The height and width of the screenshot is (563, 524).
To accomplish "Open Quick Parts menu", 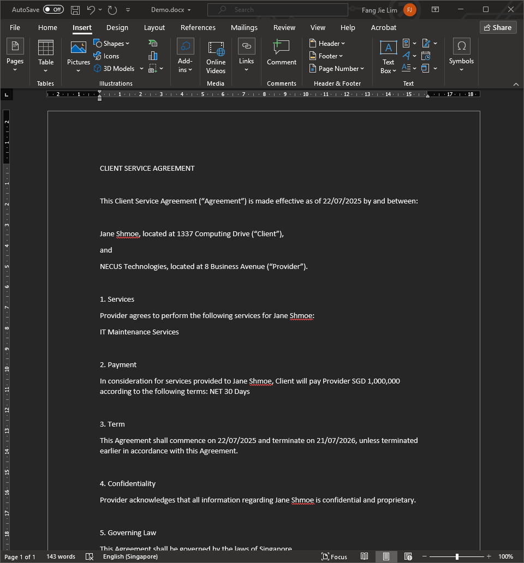I will (409, 44).
